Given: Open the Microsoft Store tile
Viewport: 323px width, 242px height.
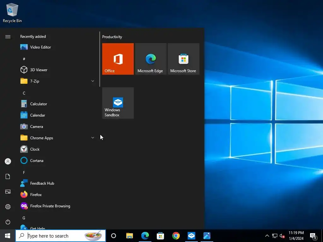Looking at the screenshot, I should pyautogui.click(x=184, y=59).
